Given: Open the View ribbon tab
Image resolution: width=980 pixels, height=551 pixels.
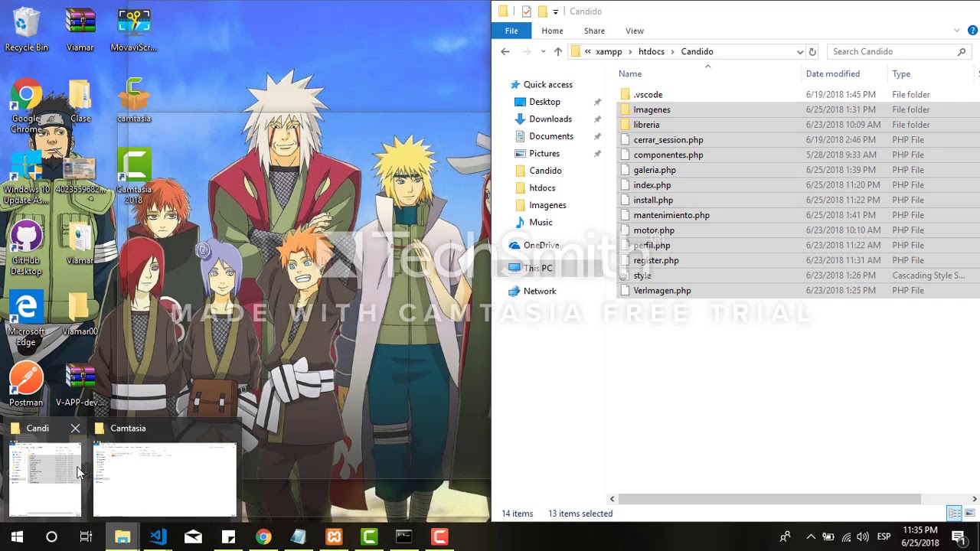Looking at the screenshot, I should 635,31.
